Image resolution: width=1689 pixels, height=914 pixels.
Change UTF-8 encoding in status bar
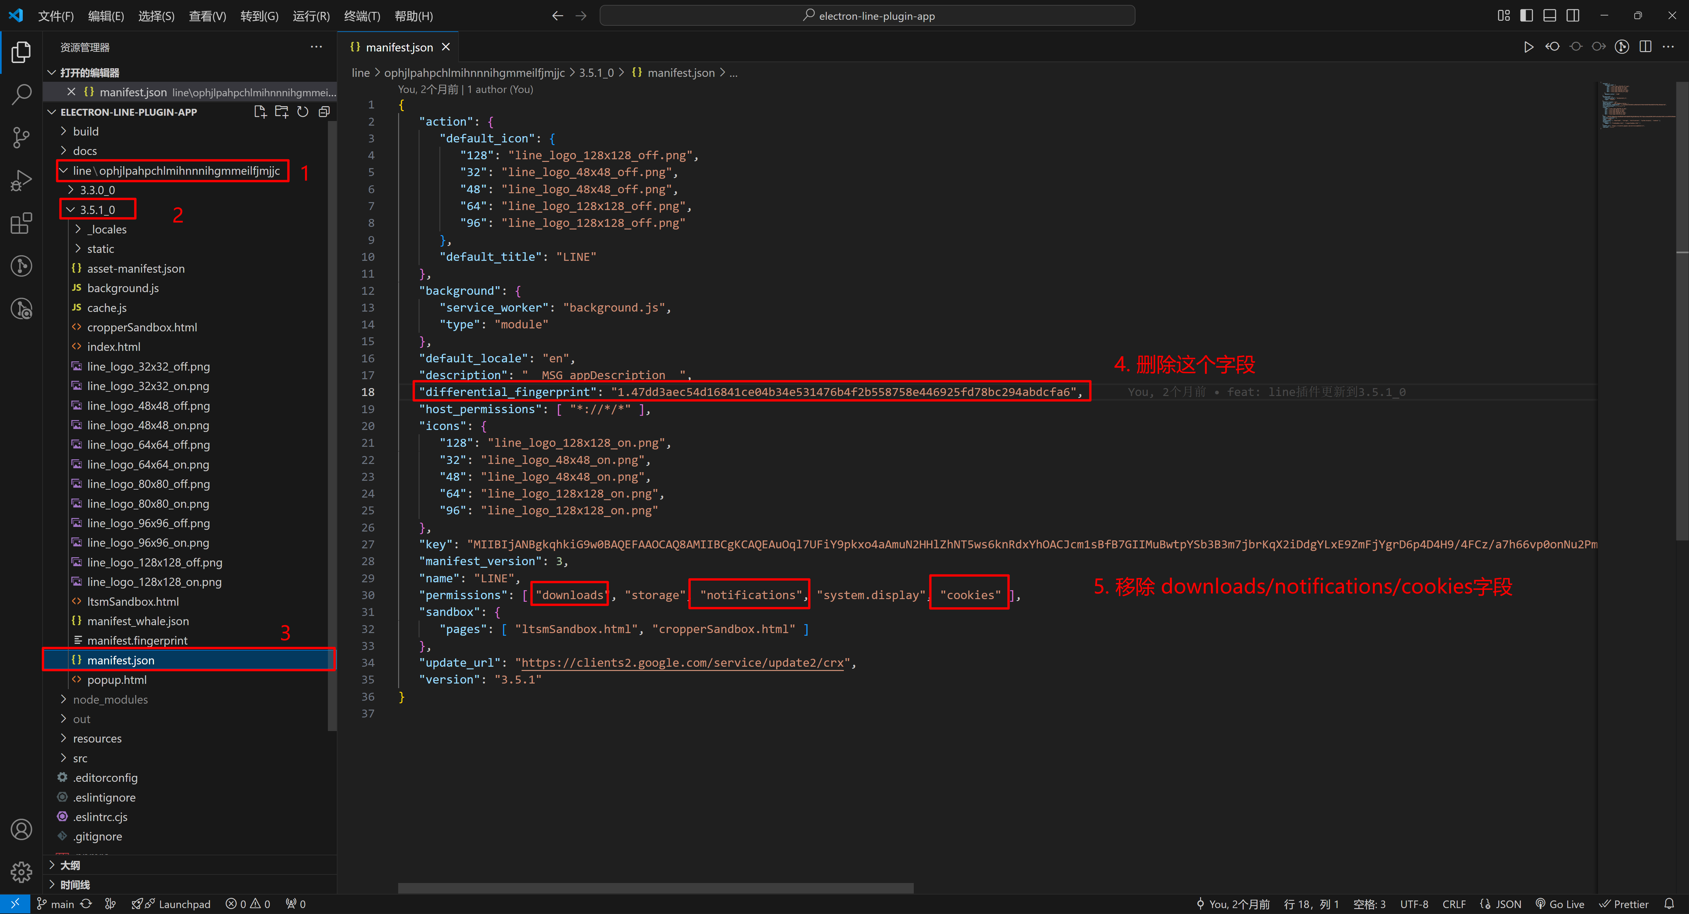(1414, 904)
